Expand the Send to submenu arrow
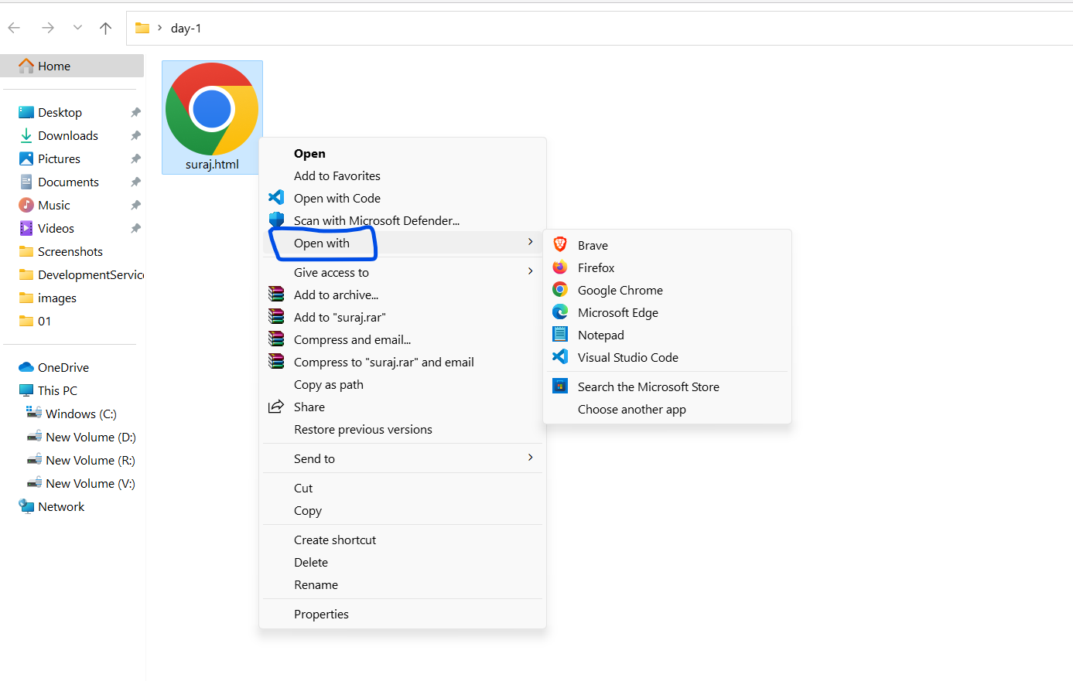Image resolution: width=1073 pixels, height=681 pixels. click(x=530, y=458)
